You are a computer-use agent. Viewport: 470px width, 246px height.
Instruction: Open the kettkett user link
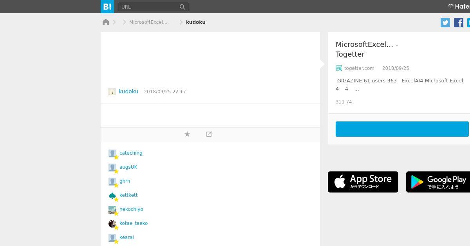[x=128, y=195]
